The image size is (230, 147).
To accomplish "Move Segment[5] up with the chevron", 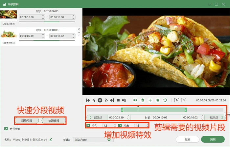I will click(x=79, y=32).
